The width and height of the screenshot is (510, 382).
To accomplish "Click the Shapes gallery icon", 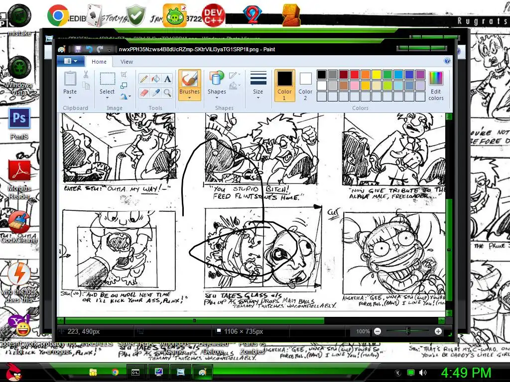I will (x=217, y=79).
